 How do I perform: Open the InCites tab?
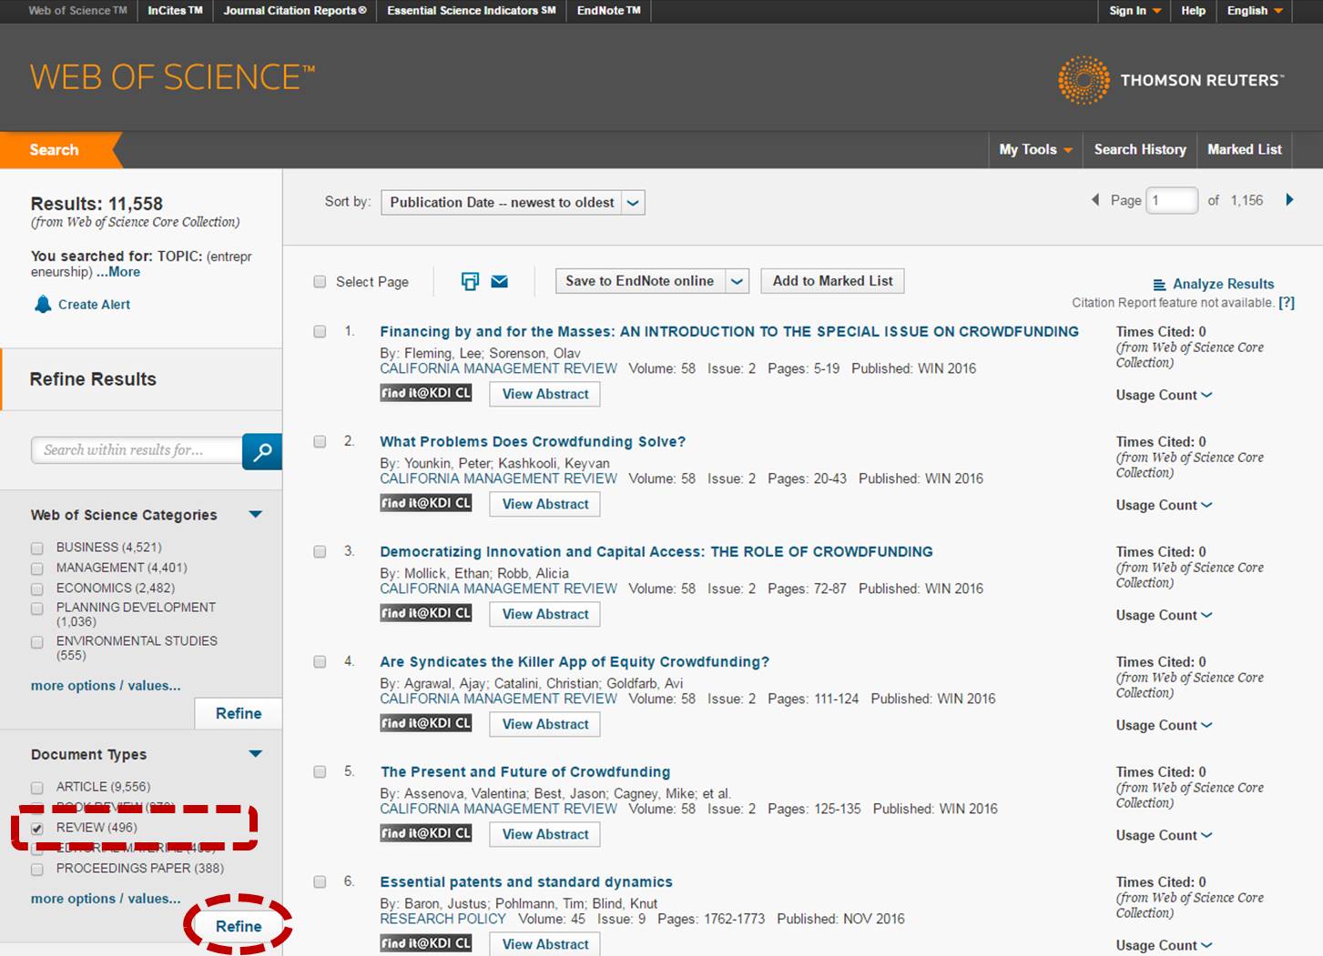(x=175, y=11)
